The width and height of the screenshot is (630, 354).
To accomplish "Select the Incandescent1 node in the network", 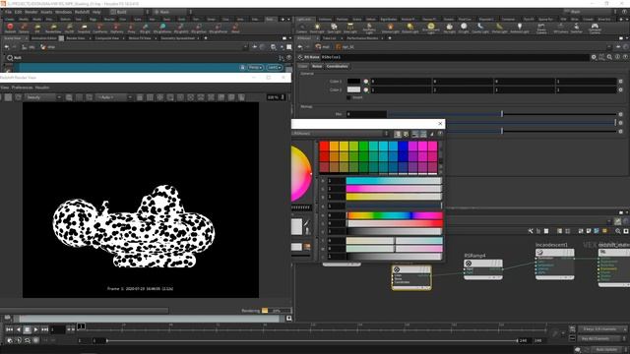I will click(554, 265).
